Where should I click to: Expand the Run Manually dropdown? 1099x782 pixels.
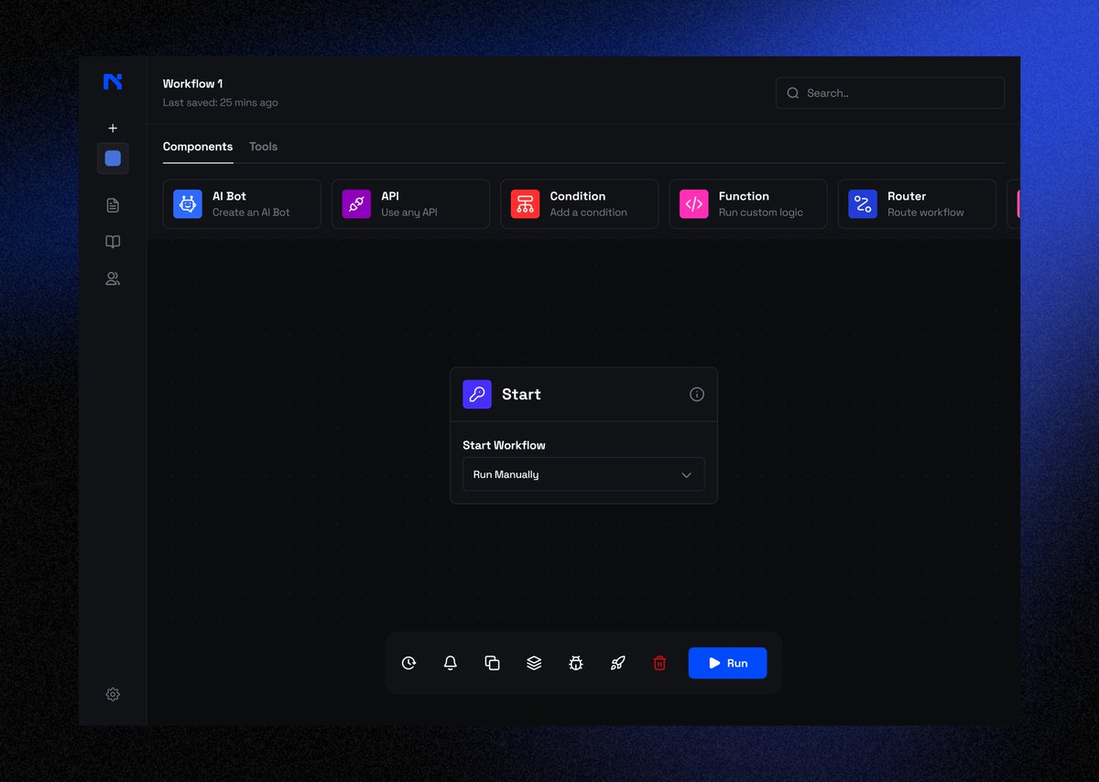[x=583, y=474]
